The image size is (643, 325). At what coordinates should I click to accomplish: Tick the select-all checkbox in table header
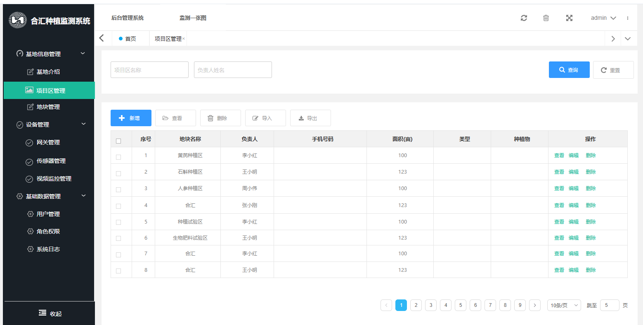118,141
